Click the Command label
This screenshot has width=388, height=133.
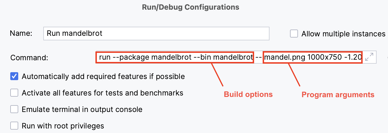[x=29, y=58]
